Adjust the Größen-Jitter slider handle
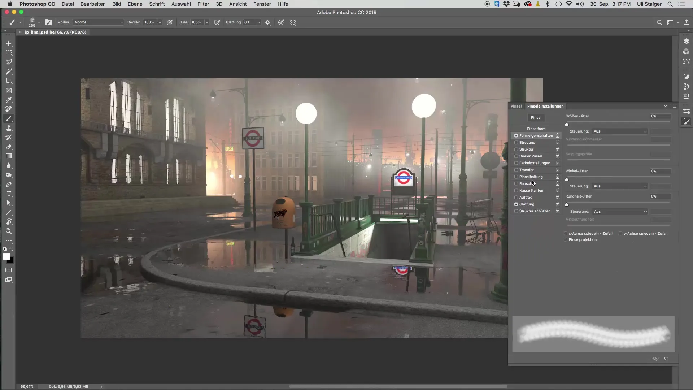Screen dimensions: 693x390 [x=567, y=124]
